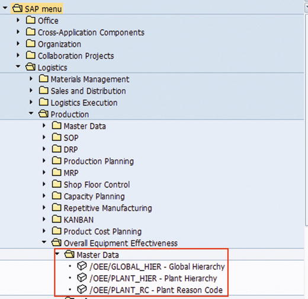Screen dimensions: 308x299
Task: Select the Product Cost Planning entry
Action: click(102, 231)
